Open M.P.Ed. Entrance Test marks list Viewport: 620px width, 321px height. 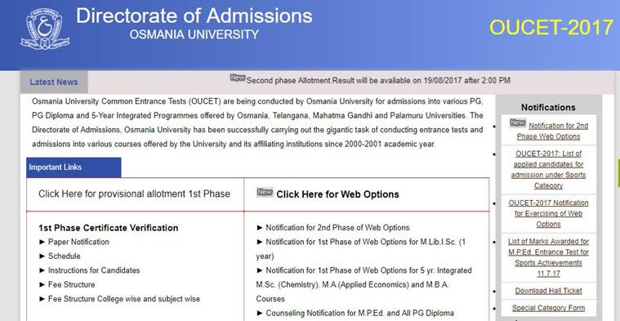[x=548, y=257]
